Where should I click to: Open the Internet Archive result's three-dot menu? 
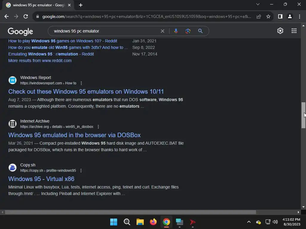point(98,127)
